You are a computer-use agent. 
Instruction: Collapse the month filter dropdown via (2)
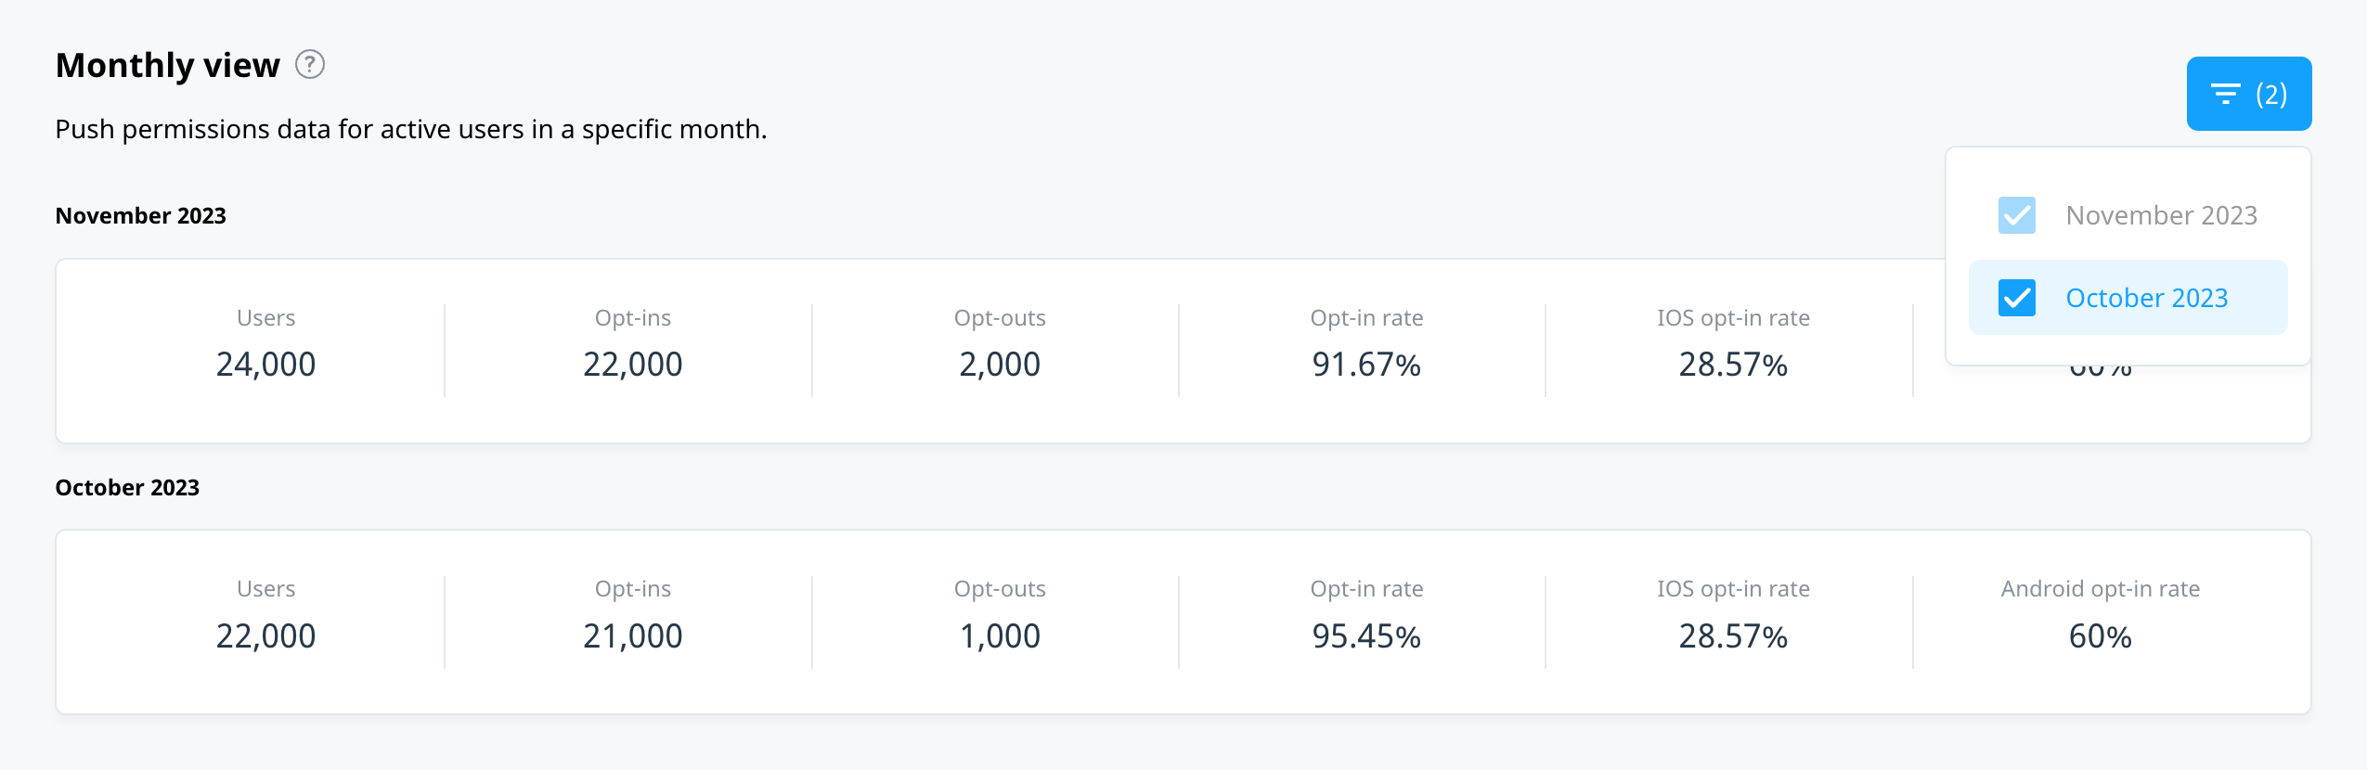2271,94
